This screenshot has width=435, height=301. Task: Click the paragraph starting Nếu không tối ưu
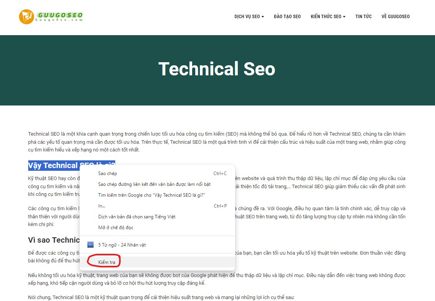(x=217, y=279)
